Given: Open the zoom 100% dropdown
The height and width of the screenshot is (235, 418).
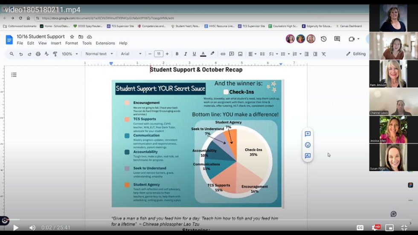Looking at the screenshot, I should pos(70,54).
